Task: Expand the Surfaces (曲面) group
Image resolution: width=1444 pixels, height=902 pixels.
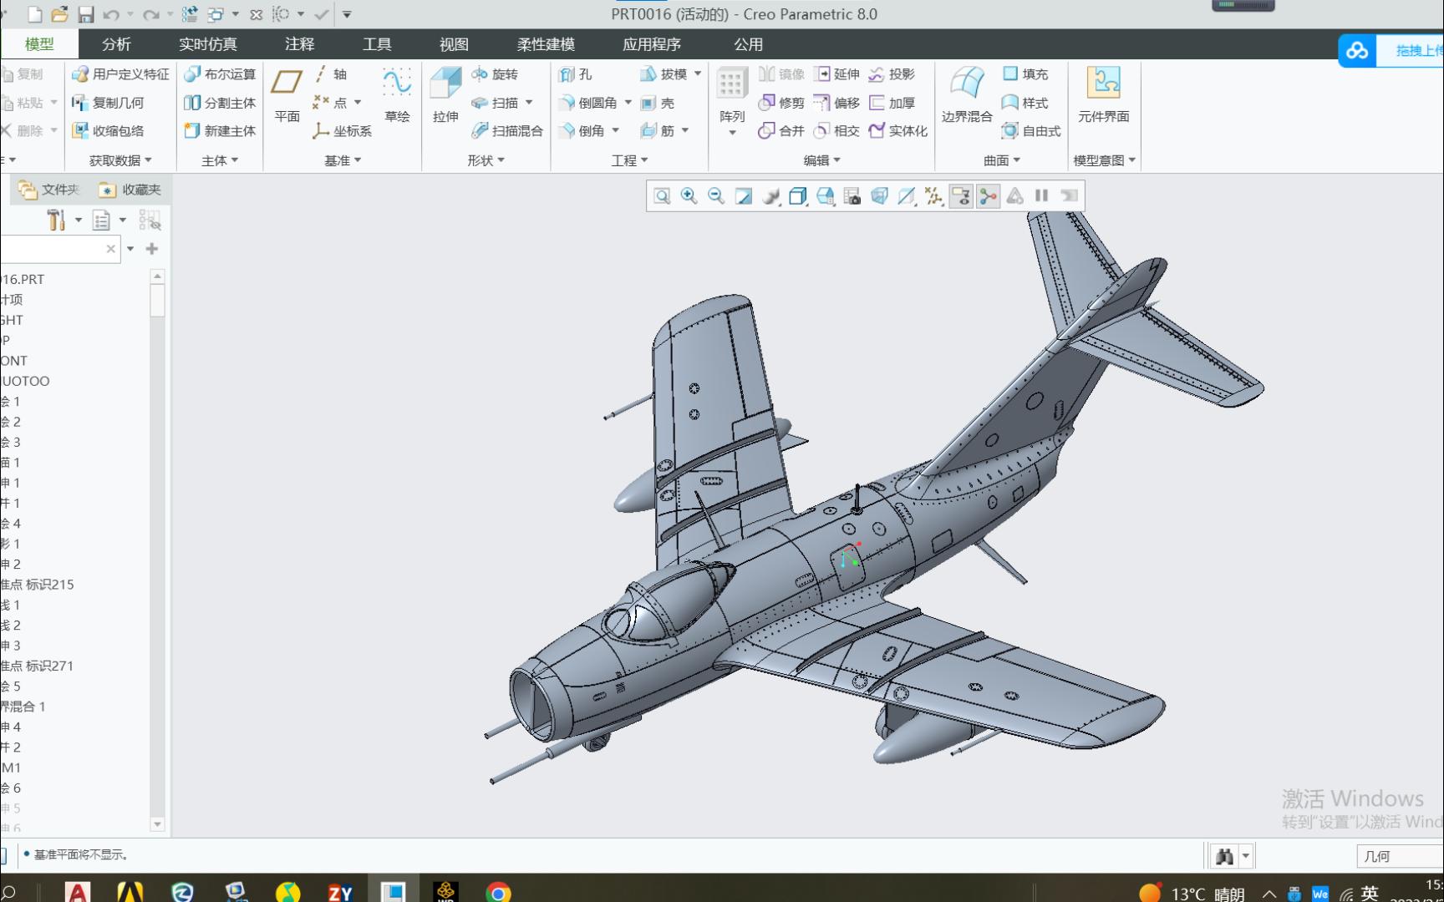Action: click(x=1002, y=160)
